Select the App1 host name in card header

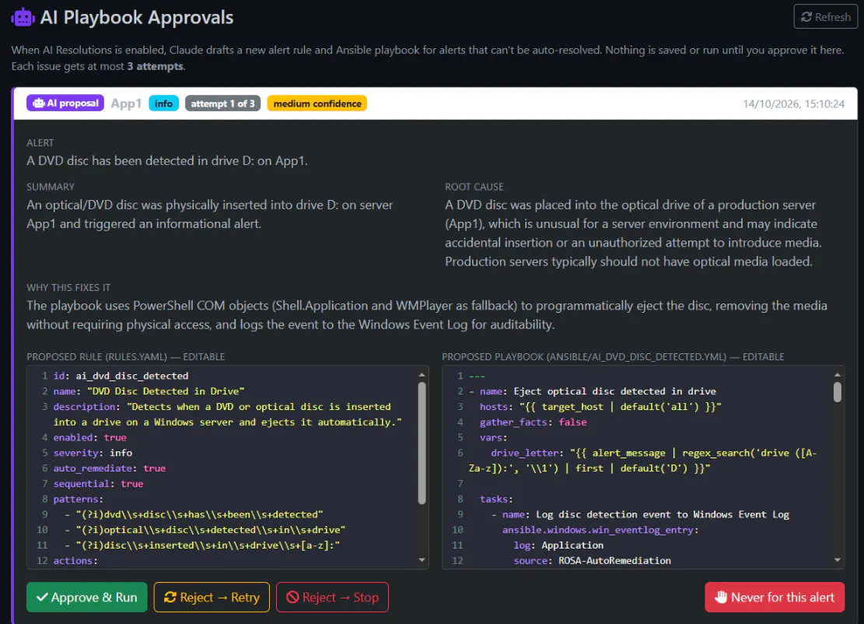[126, 103]
